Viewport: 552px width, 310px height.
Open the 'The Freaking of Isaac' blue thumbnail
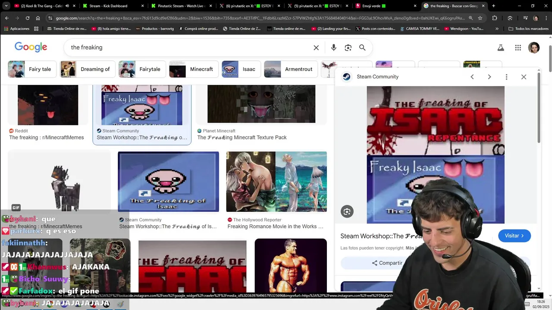click(x=168, y=181)
